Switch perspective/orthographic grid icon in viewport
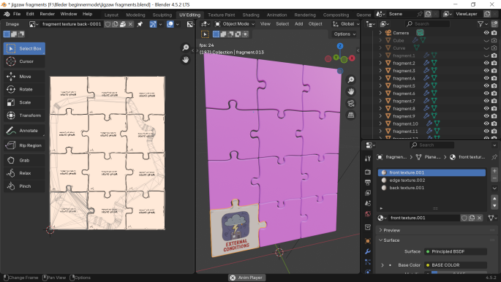 click(351, 115)
